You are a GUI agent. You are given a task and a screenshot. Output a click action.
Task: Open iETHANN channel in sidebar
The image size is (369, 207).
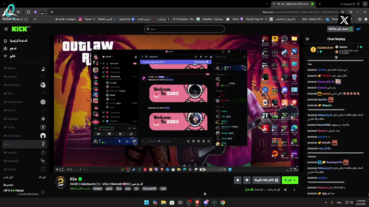pyautogui.click(x=24, y=85)
